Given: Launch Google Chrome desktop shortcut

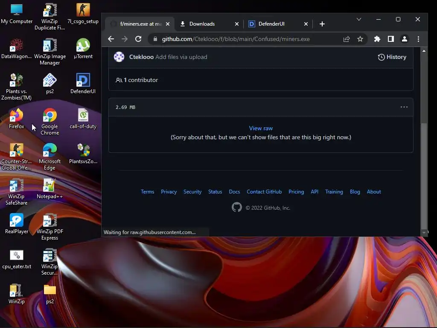Looking at the screenshot, I should click(50, 122).
